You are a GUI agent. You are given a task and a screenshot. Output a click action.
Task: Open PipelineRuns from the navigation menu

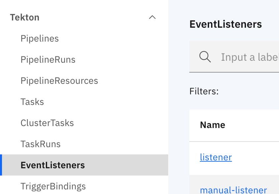tap(48, 59)
